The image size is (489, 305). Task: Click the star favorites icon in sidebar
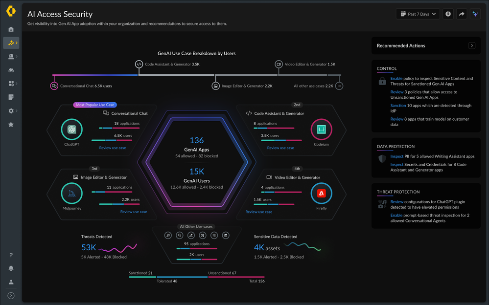coord(11,125)
